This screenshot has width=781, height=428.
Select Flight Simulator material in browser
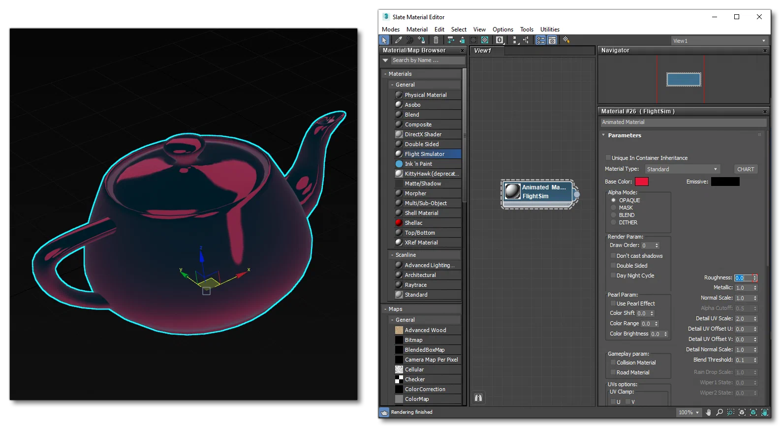pyautogui.click(x=427, y=154)
